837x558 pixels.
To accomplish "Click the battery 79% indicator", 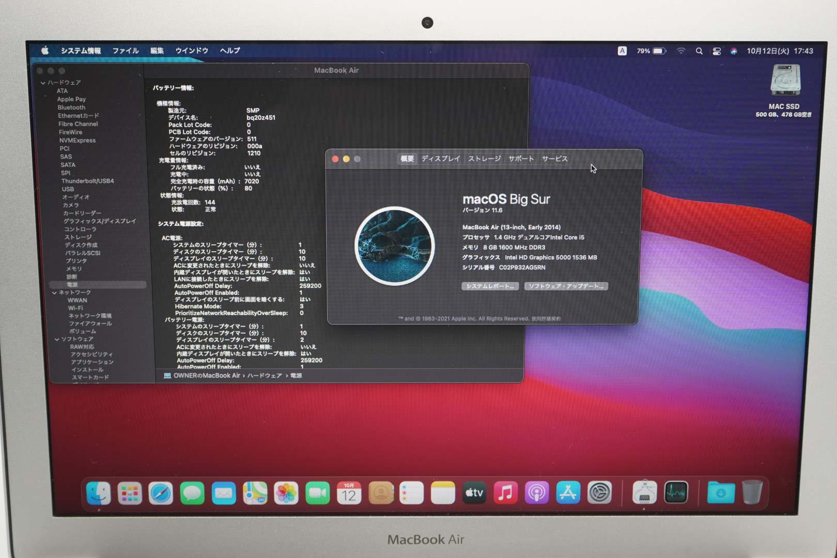I will click(x=651, y=51).
